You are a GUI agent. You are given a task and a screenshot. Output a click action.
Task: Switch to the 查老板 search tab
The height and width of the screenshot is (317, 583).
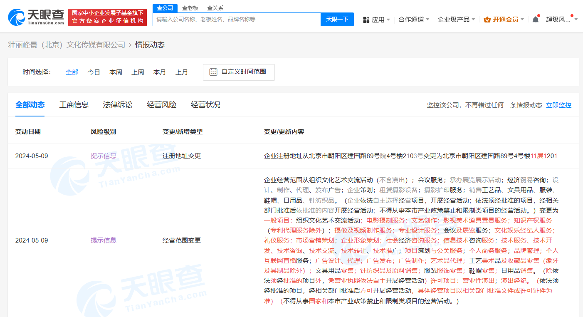coord(190,8)
